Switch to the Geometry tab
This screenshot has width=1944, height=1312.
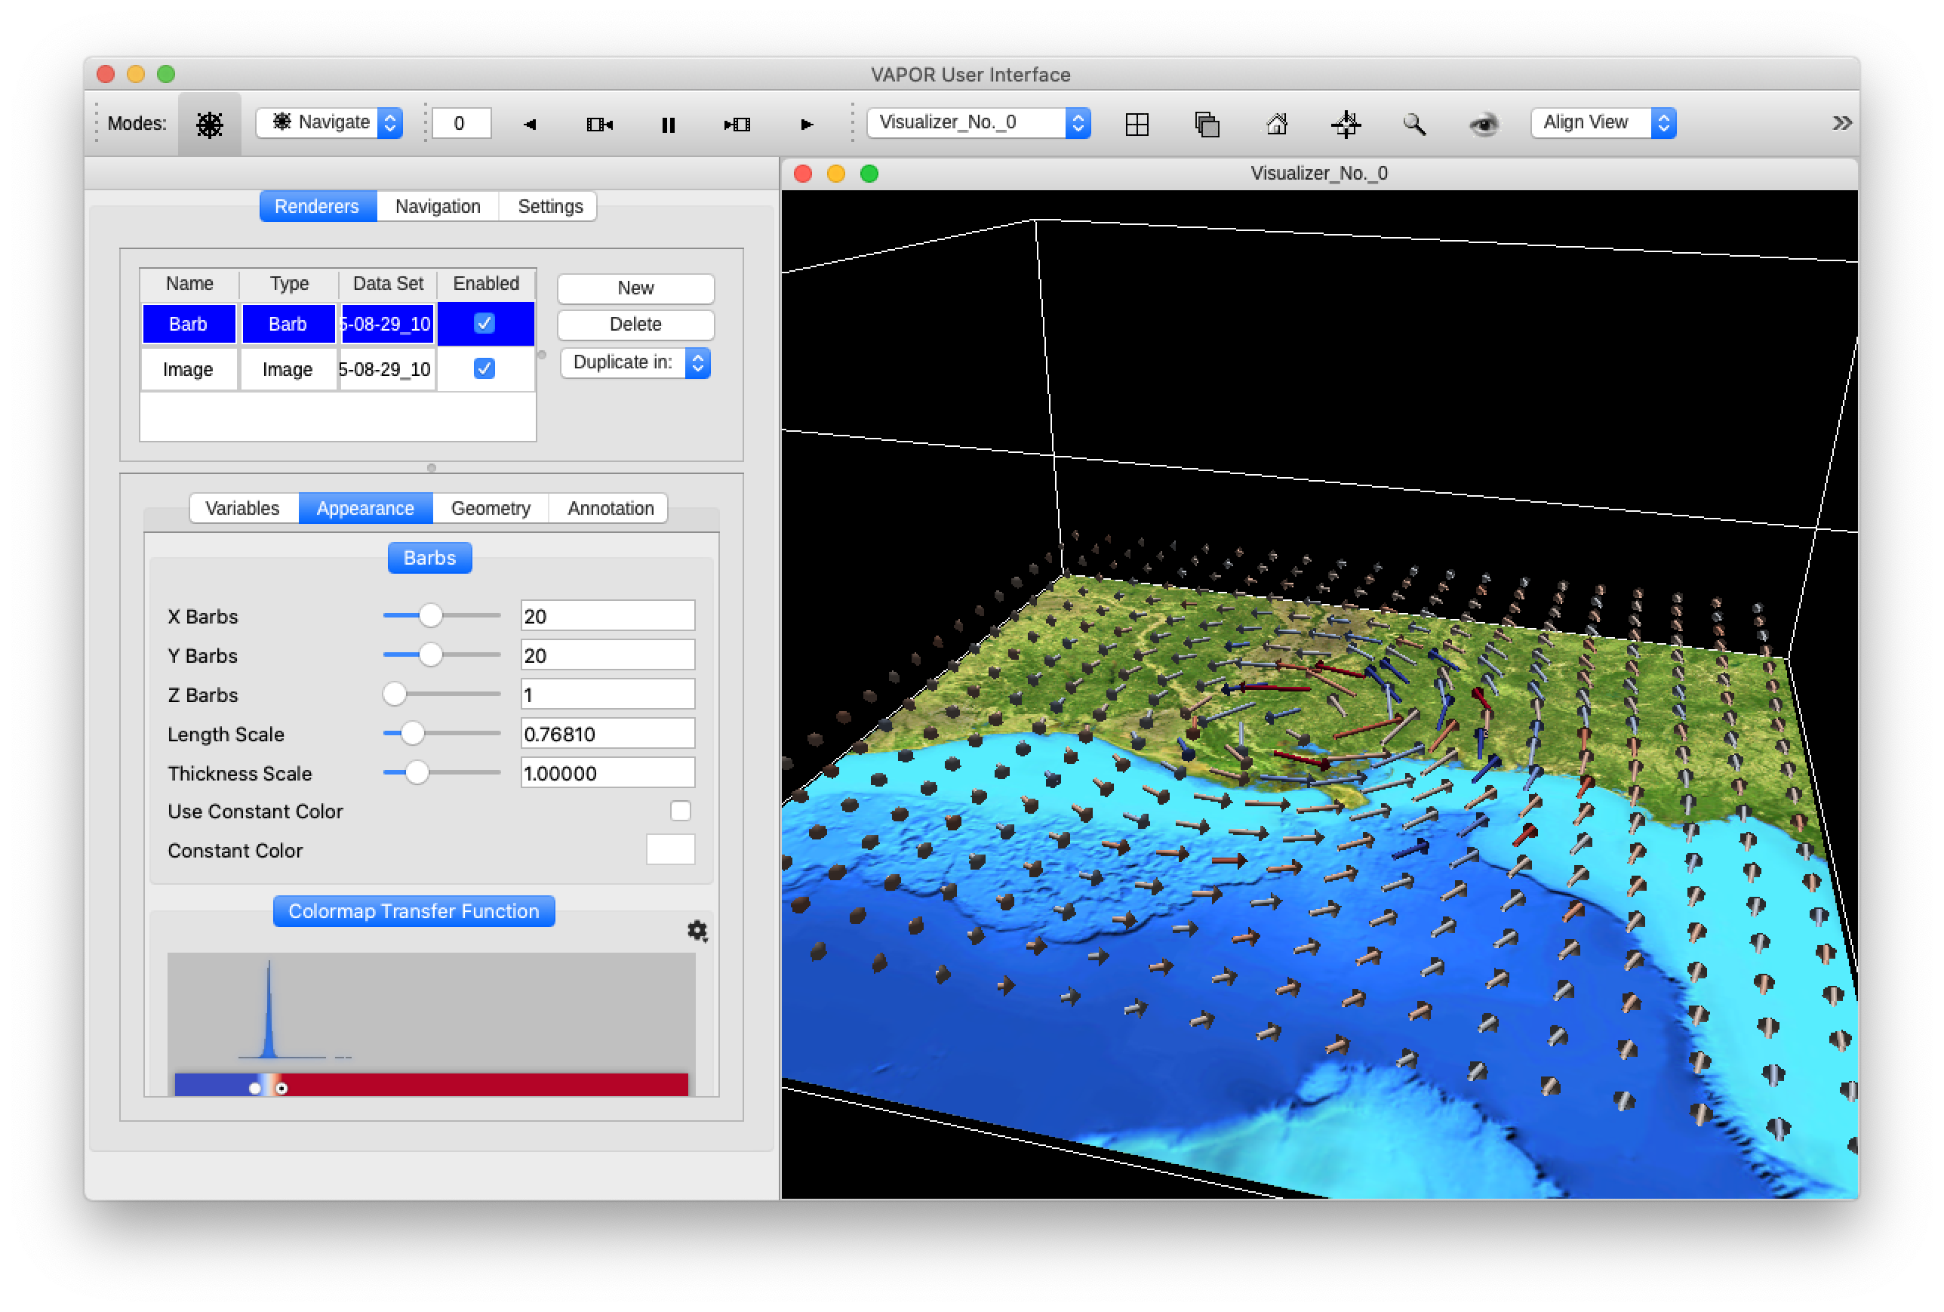[491, 508]
